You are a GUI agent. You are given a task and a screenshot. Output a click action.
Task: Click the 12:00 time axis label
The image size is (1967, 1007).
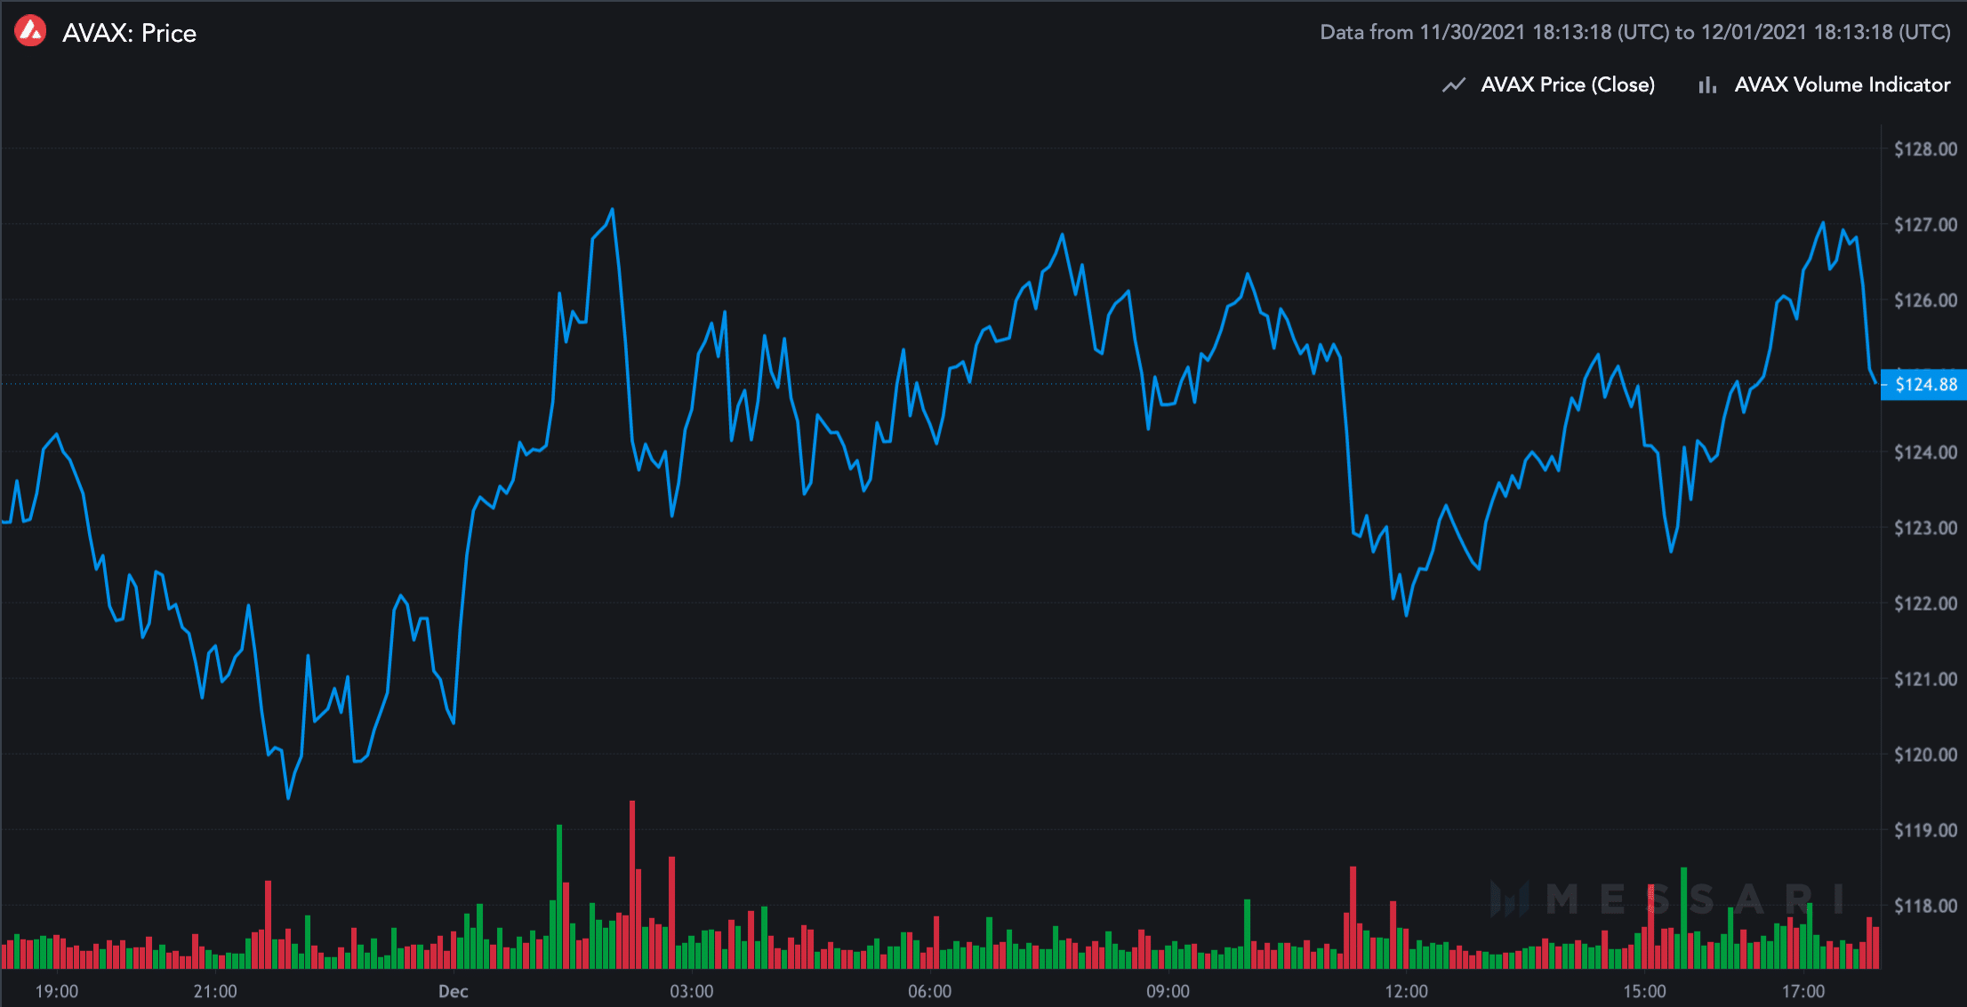click(x=1407, y=991)
